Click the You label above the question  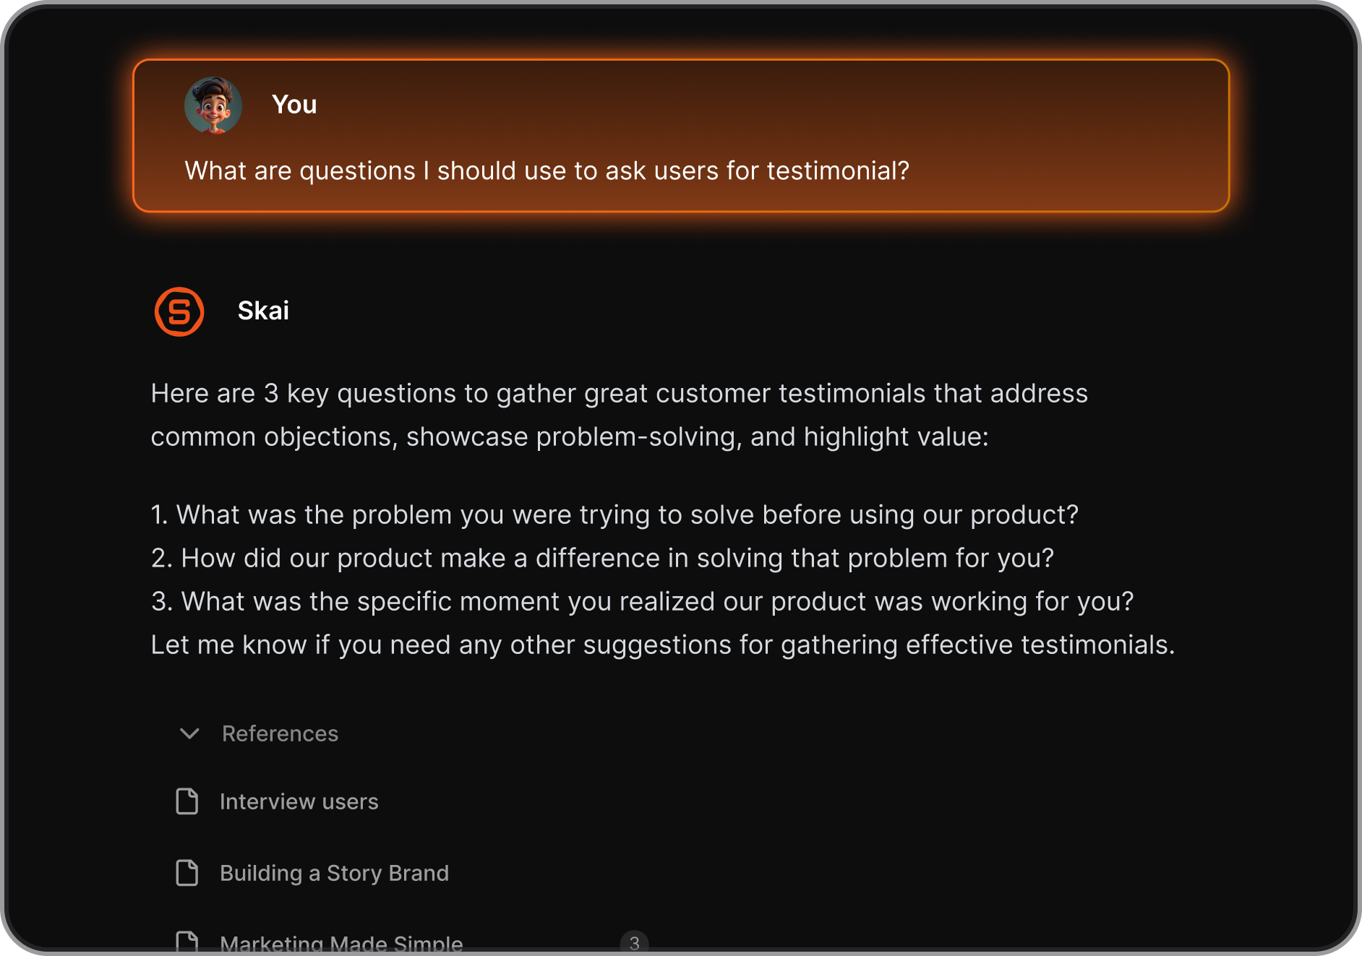[294, 104]
